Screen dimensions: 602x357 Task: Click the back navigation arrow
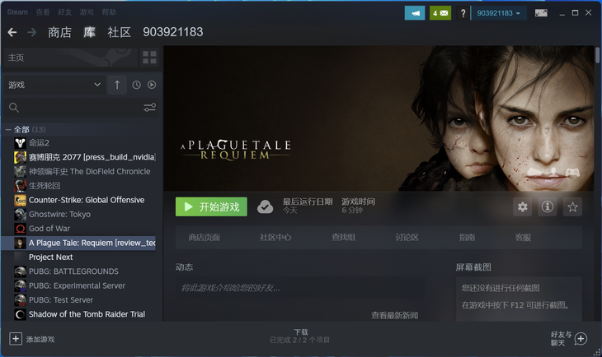[12, 33]
